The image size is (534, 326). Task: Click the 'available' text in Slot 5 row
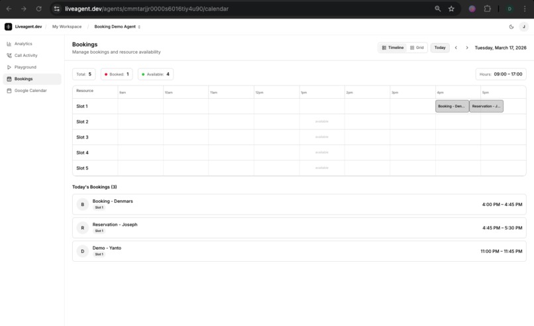(x=322, y=168)
